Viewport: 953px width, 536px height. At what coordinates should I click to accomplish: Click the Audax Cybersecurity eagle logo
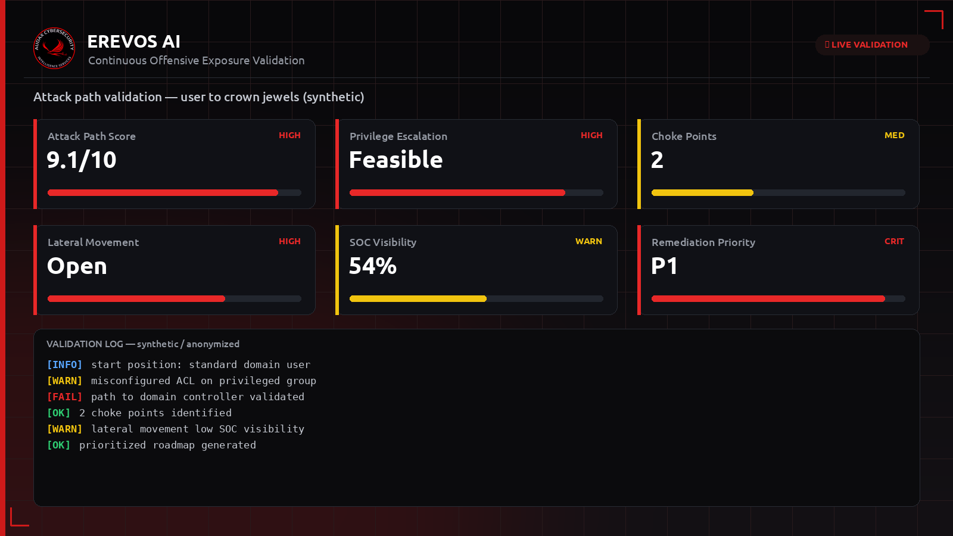54,48
